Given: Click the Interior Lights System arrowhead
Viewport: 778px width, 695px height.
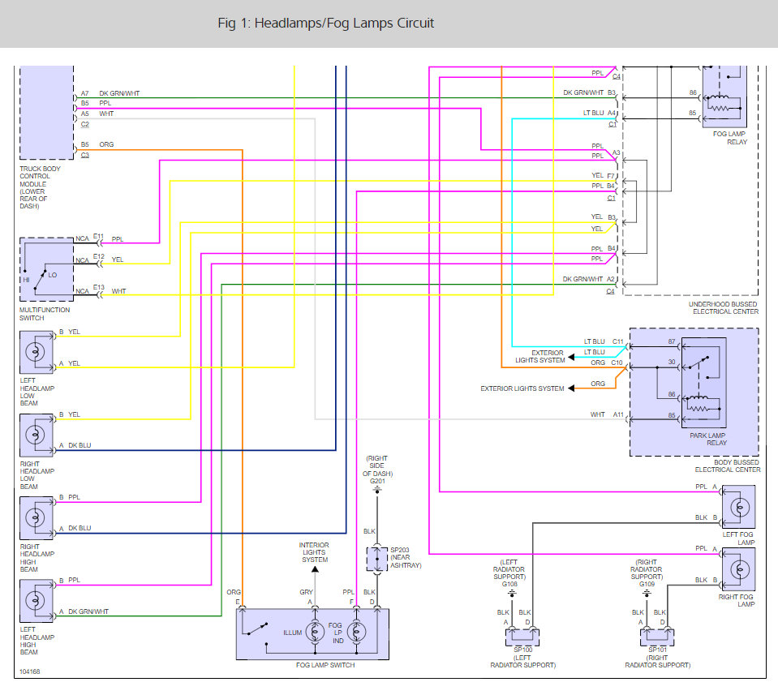Looking at the screenshot, I should pos(315,569).
